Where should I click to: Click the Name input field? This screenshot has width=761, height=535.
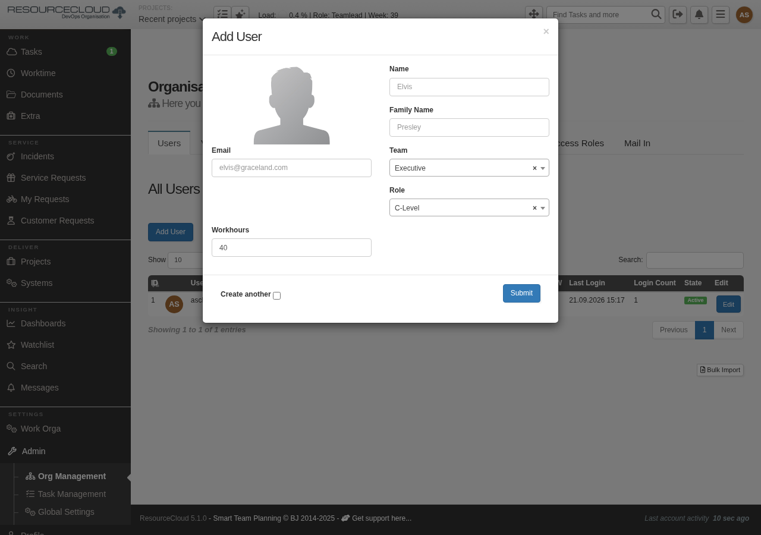[469, 87]
